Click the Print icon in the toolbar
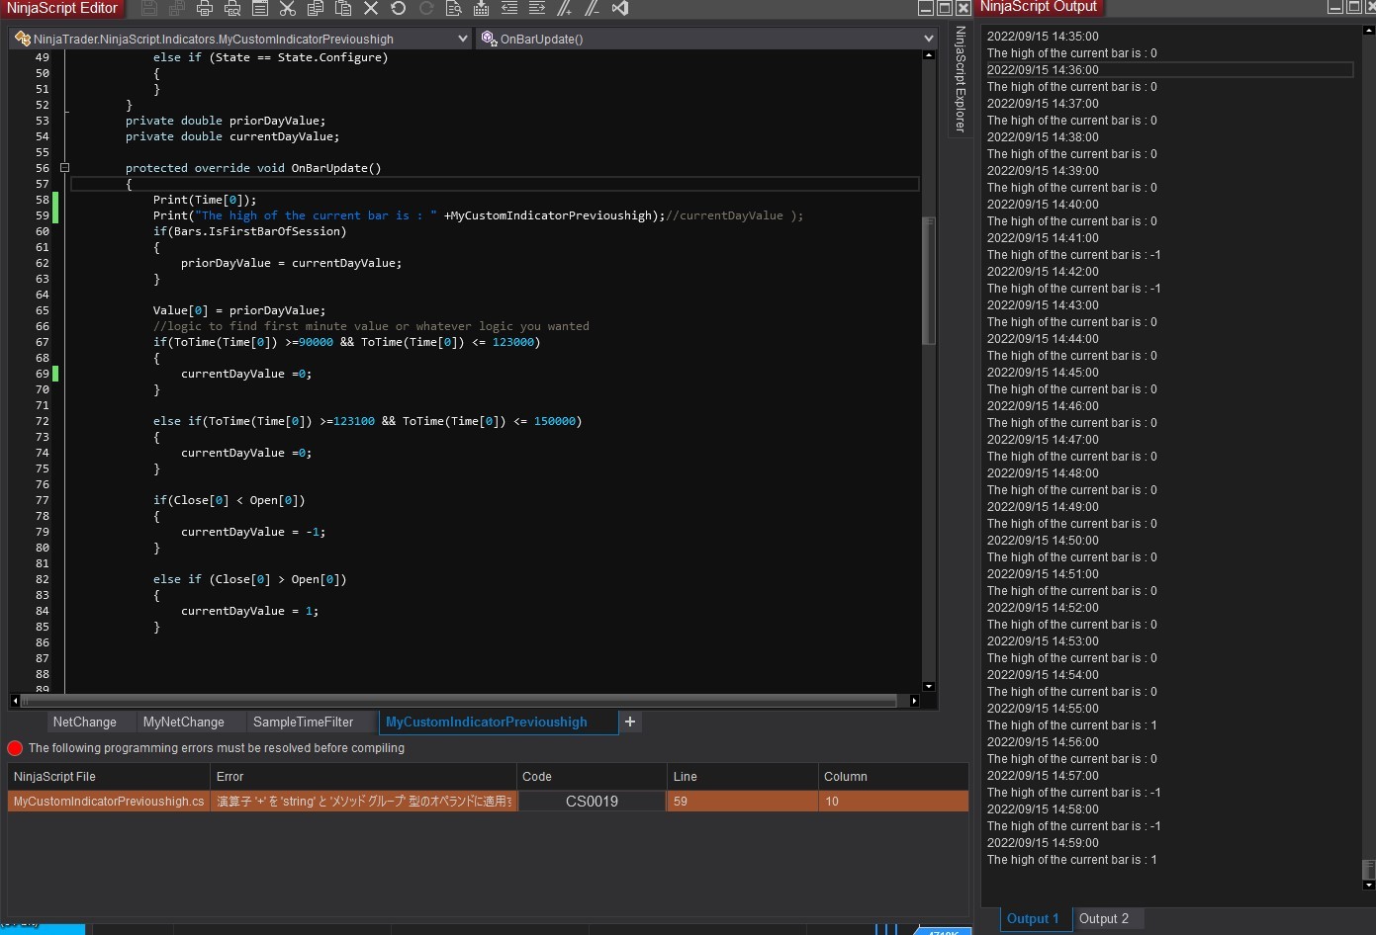Viewport: 1376px width, 935px height. (x=204, y=9)
